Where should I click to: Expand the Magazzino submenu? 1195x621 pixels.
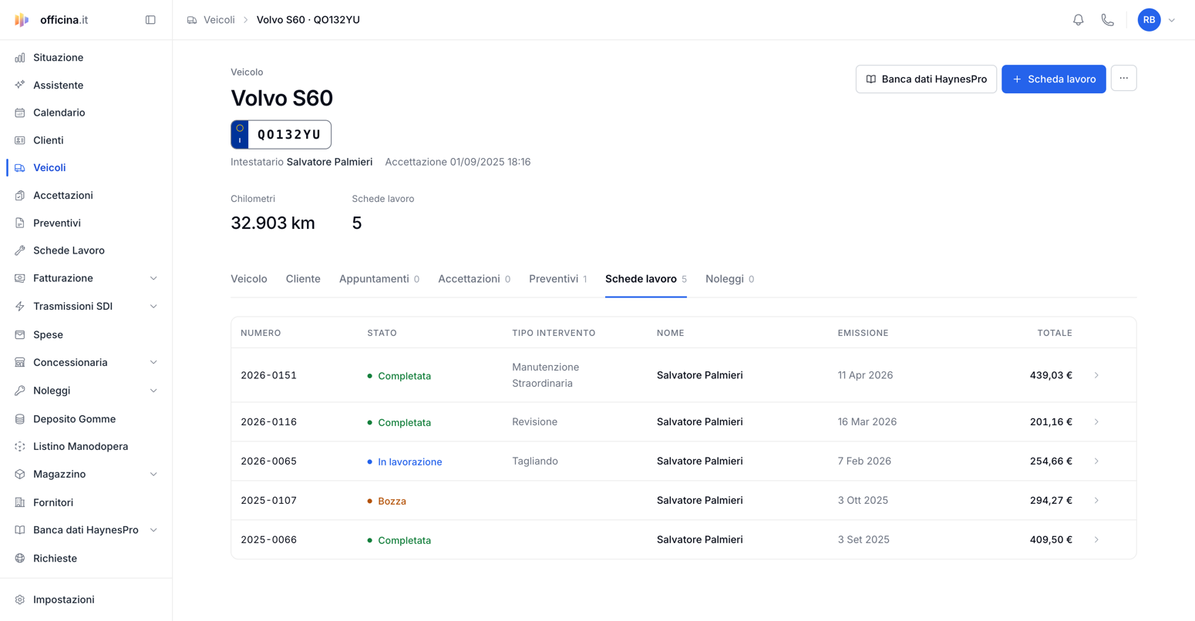(x=86, y=475)
